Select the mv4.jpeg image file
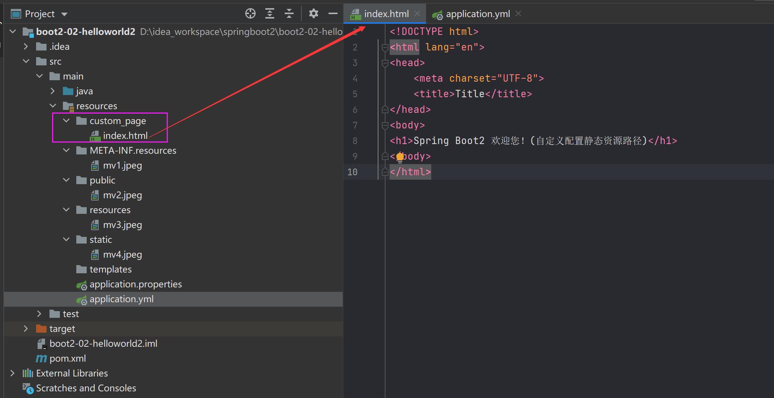Viewport: 774px width, 398px height. pos(122,255)
